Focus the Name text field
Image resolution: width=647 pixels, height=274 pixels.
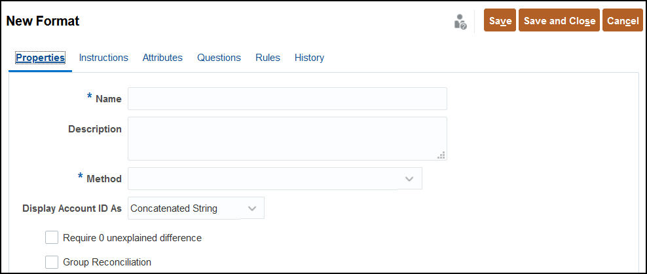tap(287, 99)
